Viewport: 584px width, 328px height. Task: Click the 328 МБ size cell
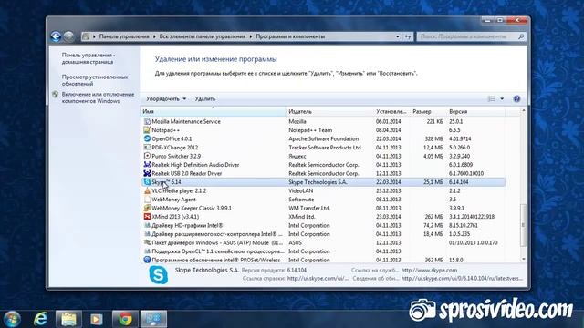tap(434, 138)
